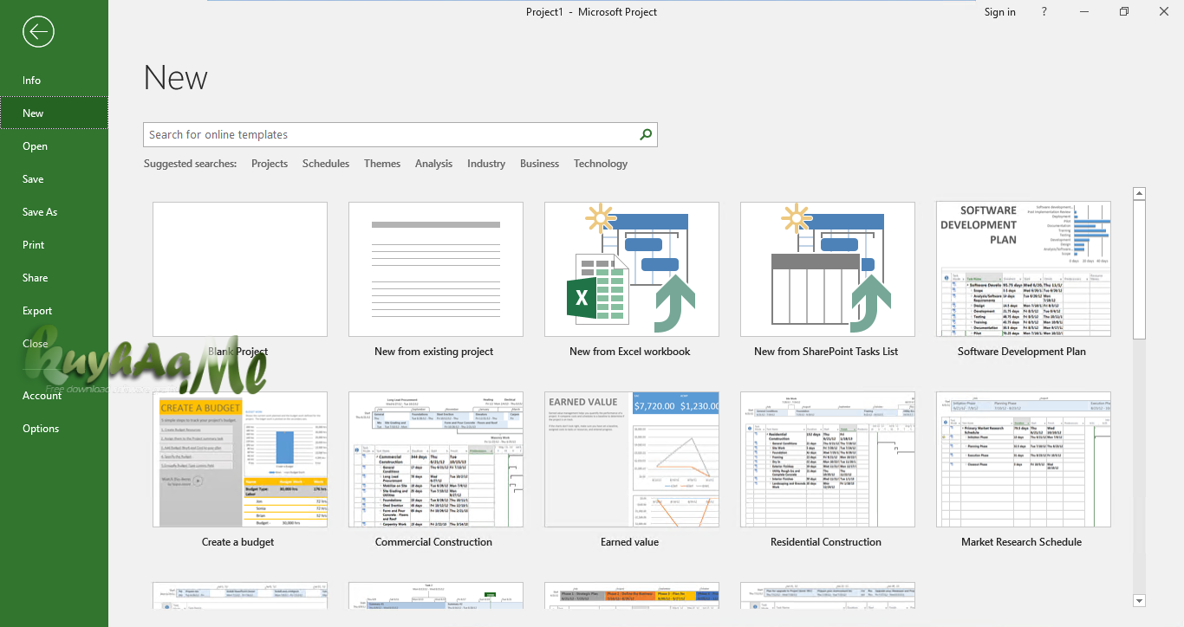Select Create a budget template thumbnail

click(240, 460)
